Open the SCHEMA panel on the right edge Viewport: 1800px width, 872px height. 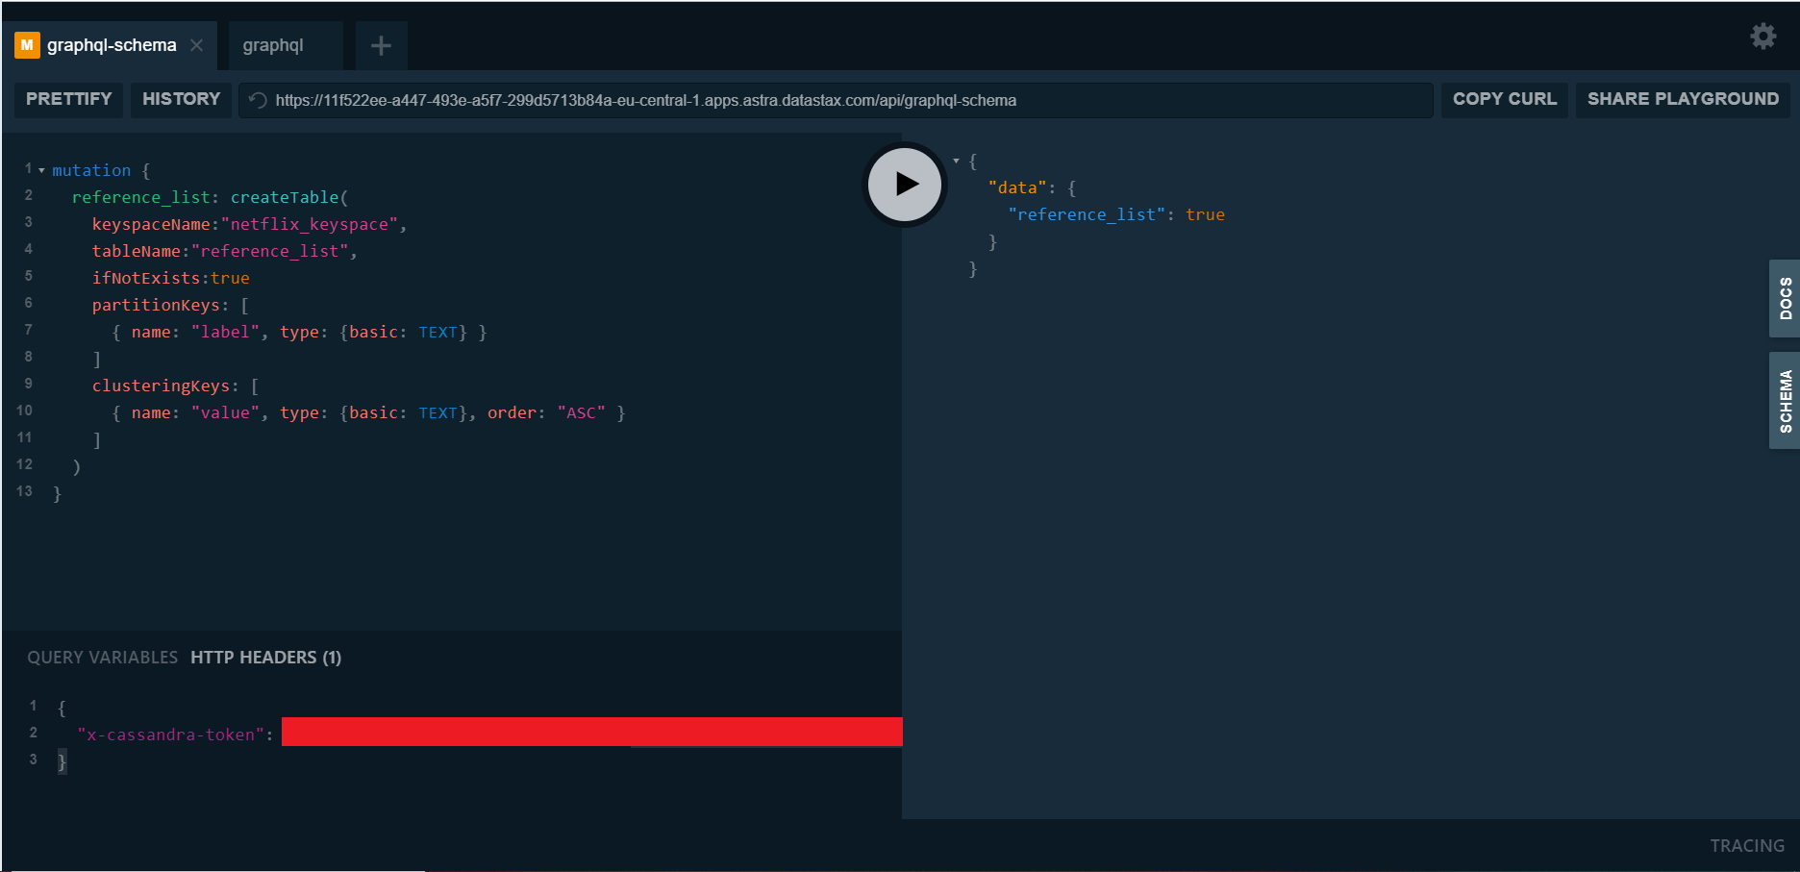coord(1785,400)
